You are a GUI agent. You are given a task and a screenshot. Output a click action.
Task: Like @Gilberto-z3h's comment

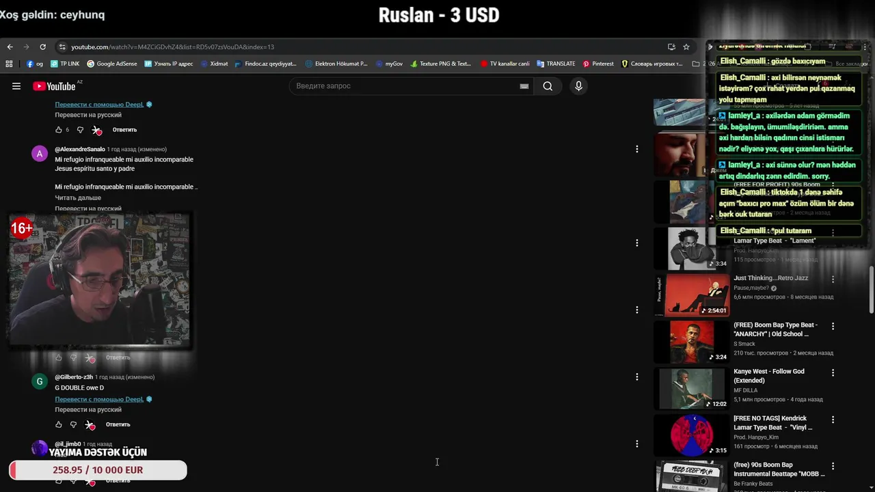coord(59,424)
